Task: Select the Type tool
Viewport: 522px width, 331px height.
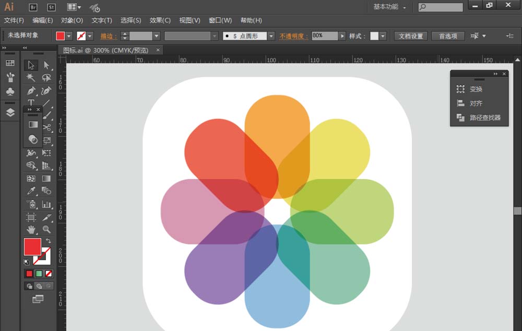Action: [x=31, y=102]
